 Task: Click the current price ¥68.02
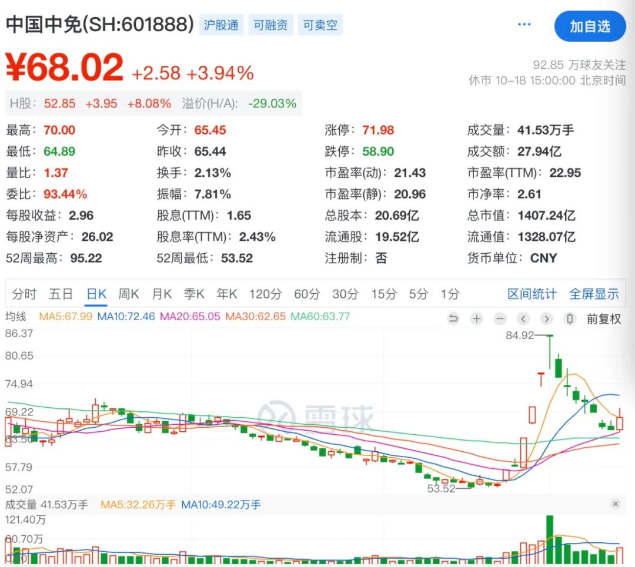coord(64,67)
